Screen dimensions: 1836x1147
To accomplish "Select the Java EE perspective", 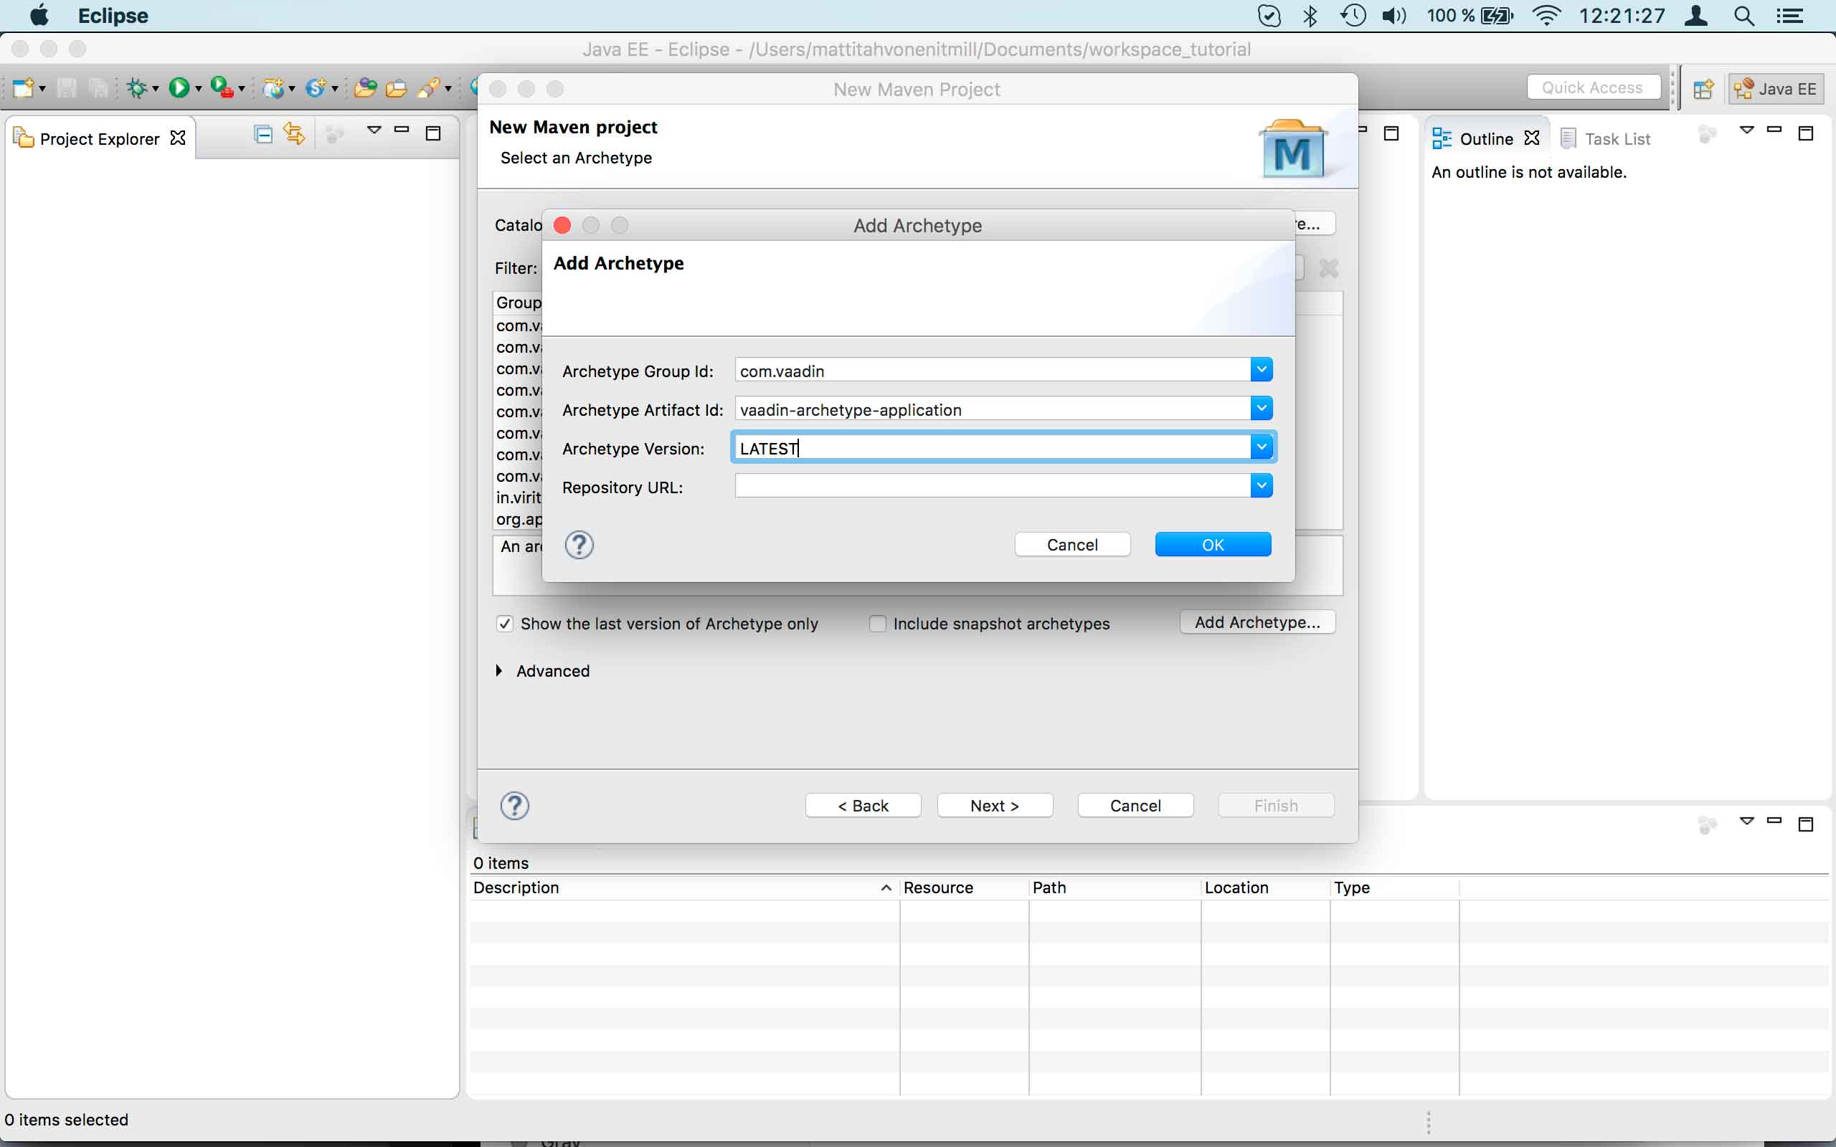I will pyautogui.click(x=1775, y=89).
